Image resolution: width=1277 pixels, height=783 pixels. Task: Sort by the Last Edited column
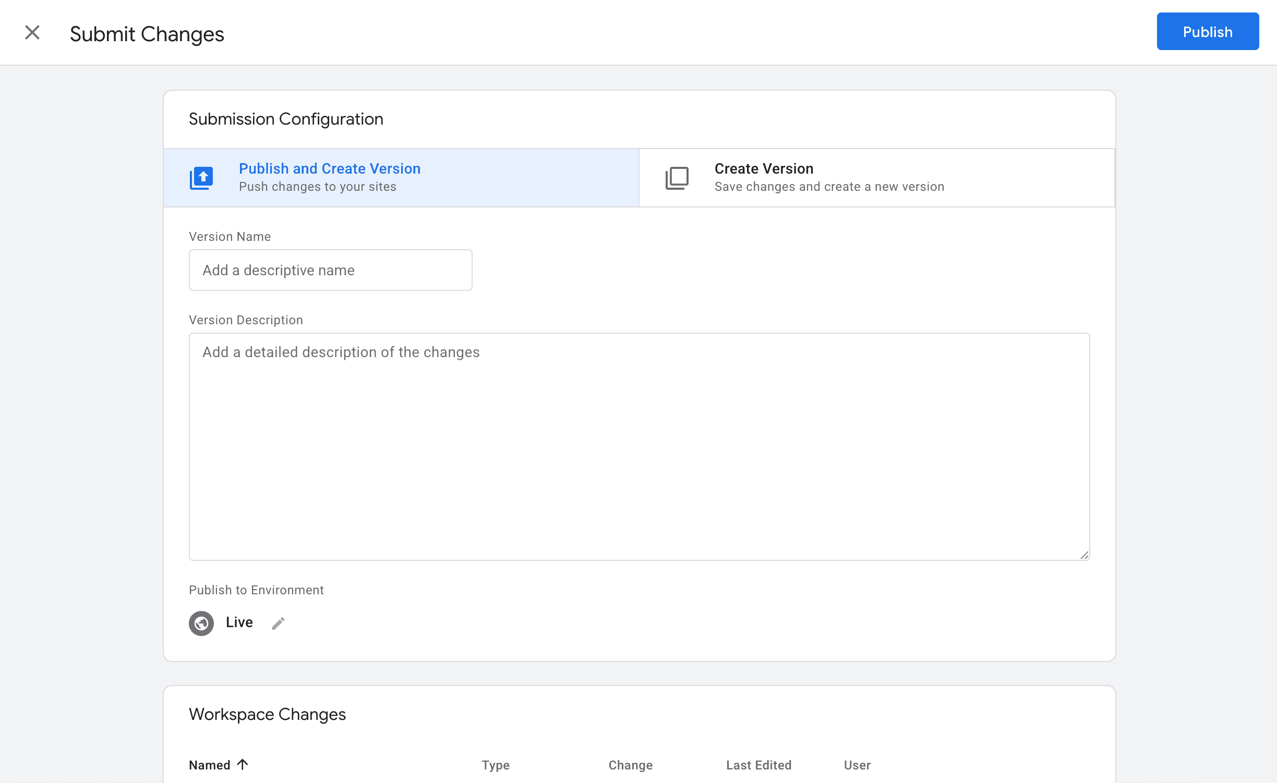(758, 765)
